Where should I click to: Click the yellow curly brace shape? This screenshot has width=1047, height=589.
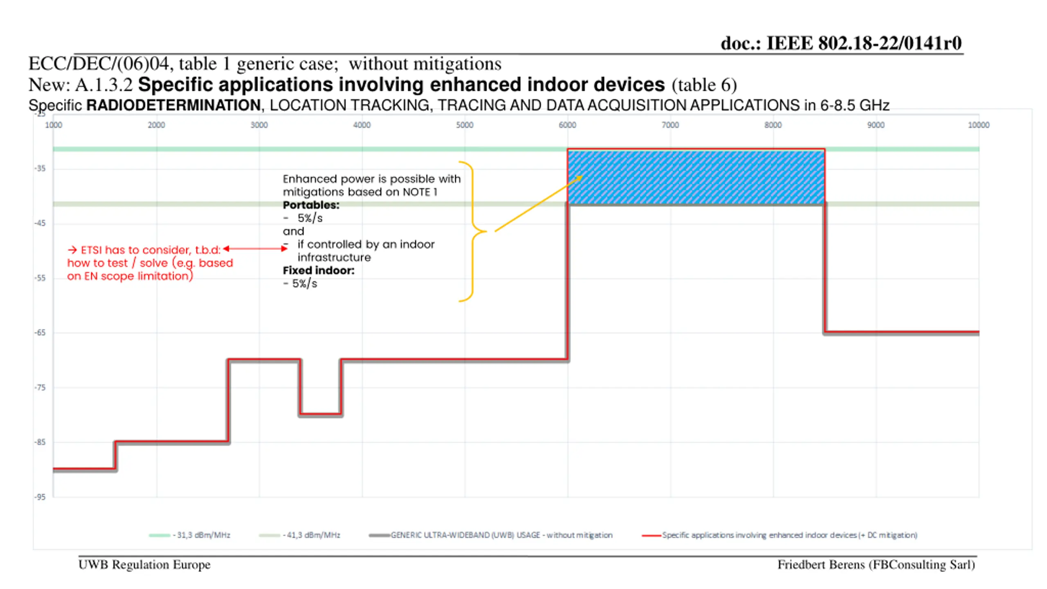coord(472,232)
